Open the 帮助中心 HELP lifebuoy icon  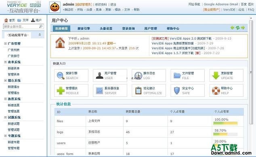[x=216, y=90]
